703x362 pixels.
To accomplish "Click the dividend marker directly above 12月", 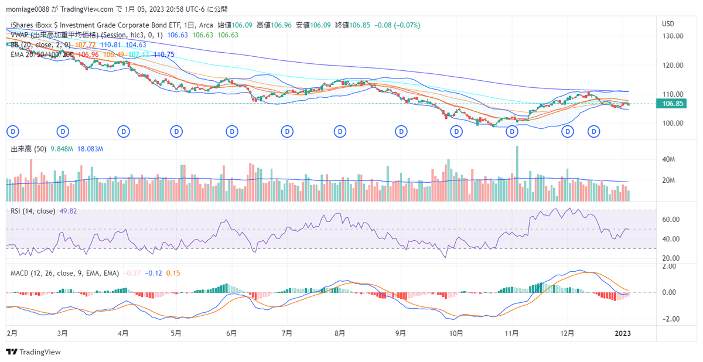I will click(x=568, y=131).
